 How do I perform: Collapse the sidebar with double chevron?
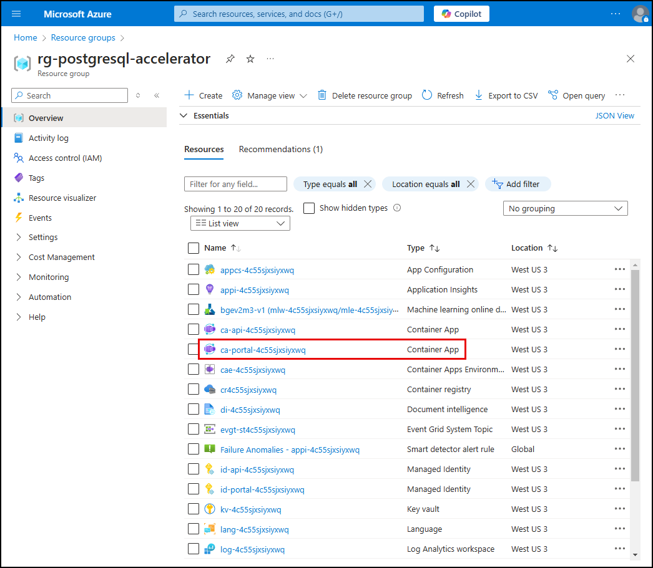157,95
